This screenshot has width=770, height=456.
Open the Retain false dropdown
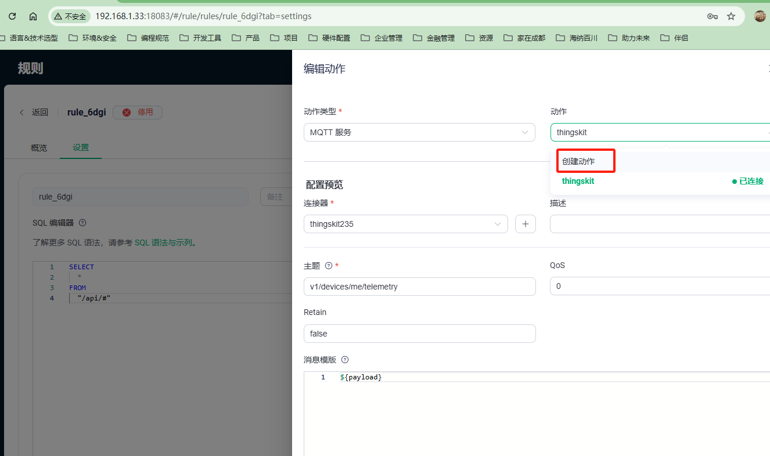click(419, 334)
